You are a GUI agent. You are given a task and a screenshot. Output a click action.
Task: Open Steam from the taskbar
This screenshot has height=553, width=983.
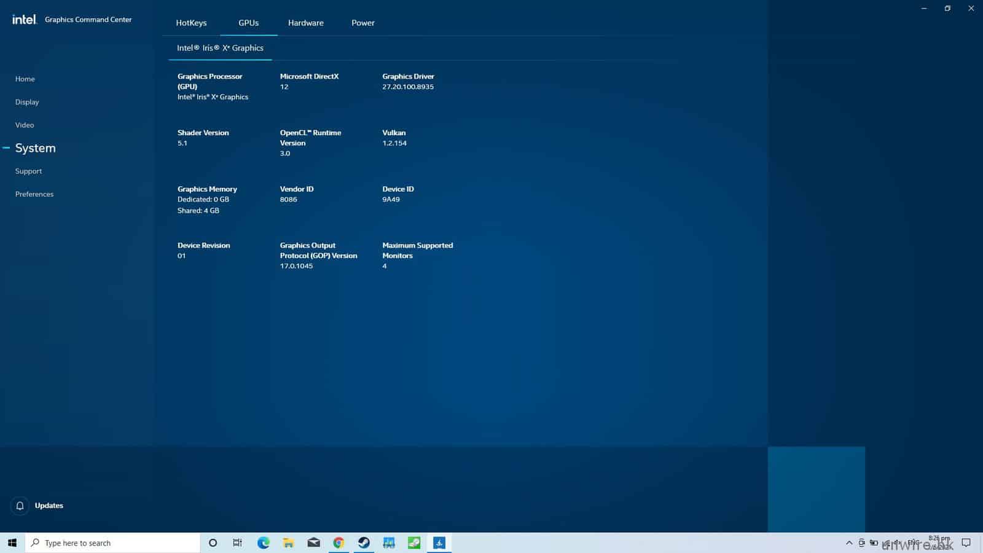coord(364,543)
